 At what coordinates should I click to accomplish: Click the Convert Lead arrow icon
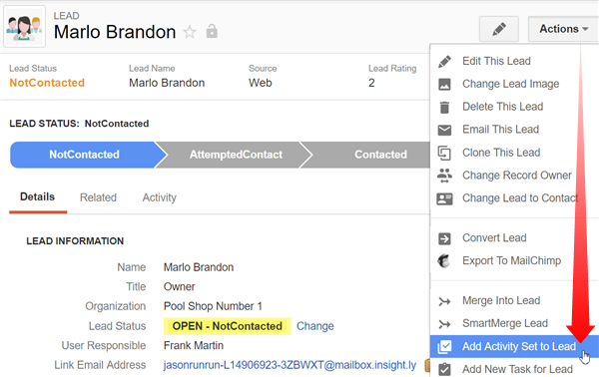[444, 238]
